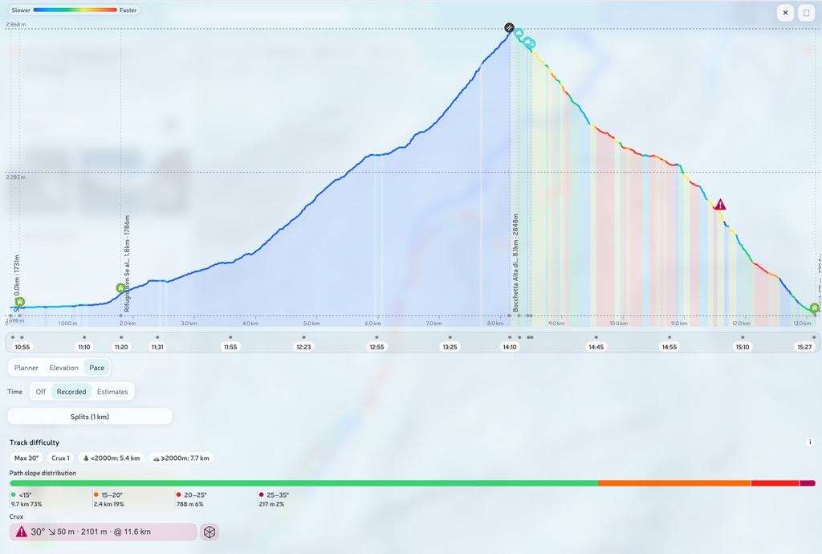Click the summit marker icon at Bocchetta Alta
Viewport: 822px width, 554px height.
pyautogui.click(x=509, y=27)
